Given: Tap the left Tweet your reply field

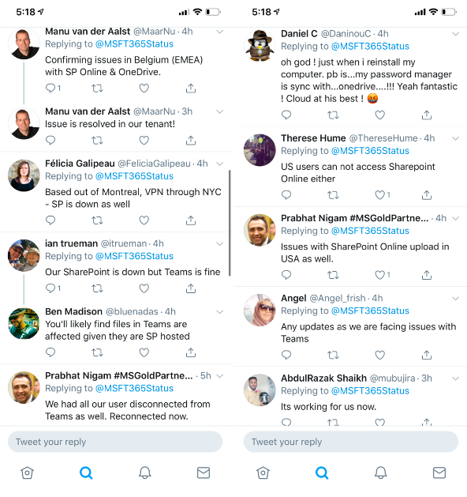Looking at the screenshot, I should coord(115,442).
